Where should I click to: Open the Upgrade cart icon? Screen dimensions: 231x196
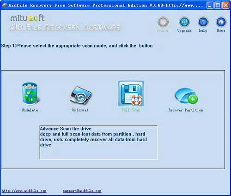184,22
